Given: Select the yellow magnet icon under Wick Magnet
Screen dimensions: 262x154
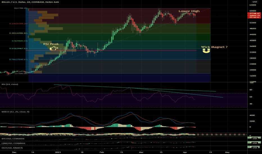Looking at the screenshot, I should (206, 51).
